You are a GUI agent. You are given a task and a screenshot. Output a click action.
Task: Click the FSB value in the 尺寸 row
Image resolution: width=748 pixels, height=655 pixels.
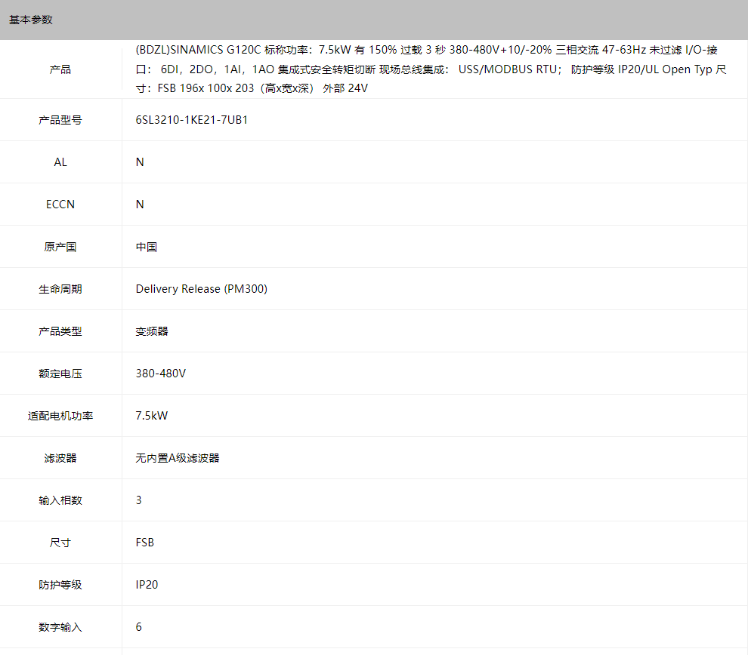point(145,543)
